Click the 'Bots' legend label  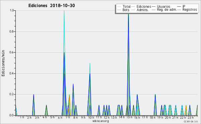[x=126, y=10]
